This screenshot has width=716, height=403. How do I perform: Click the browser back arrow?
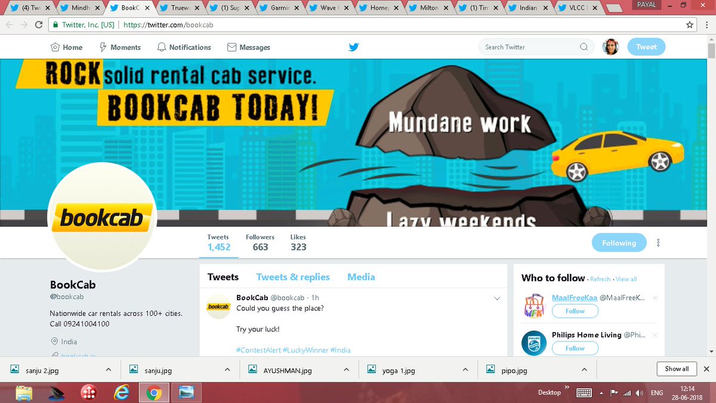8,25
